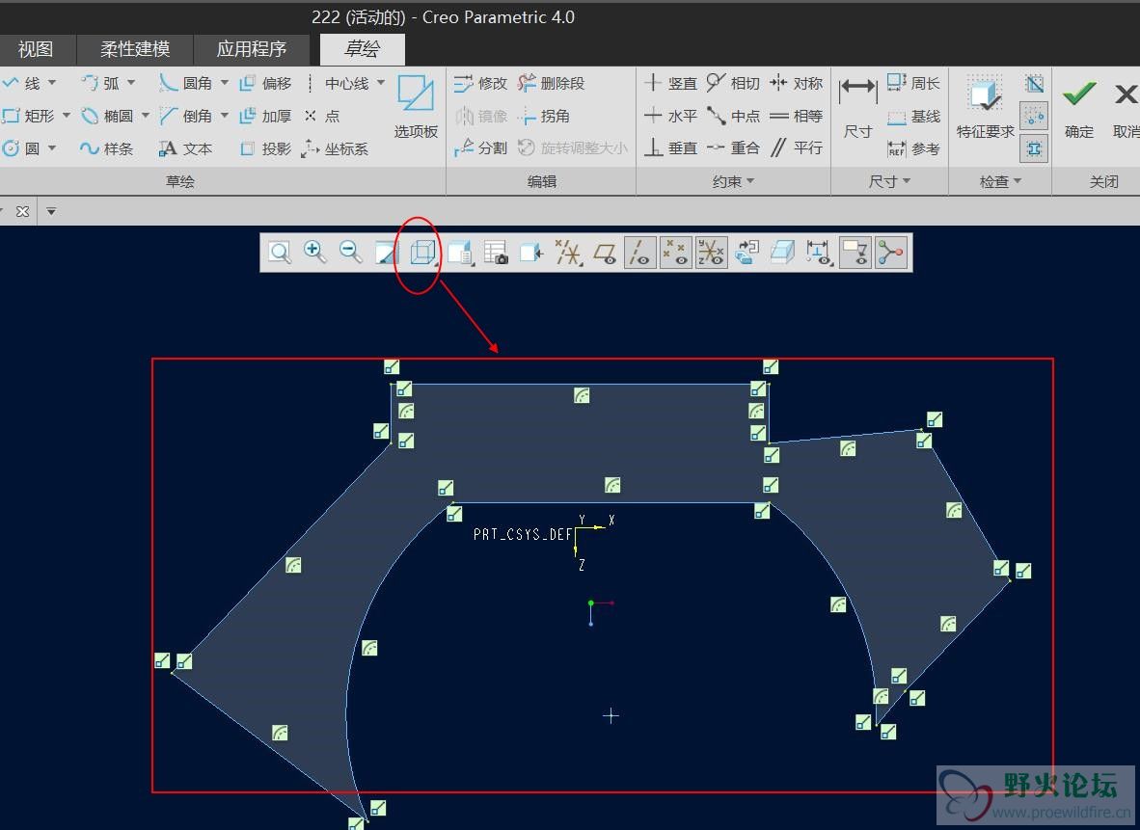Toggle datum plane display
The image size is (1140, 830).
[x=605, y=253]
